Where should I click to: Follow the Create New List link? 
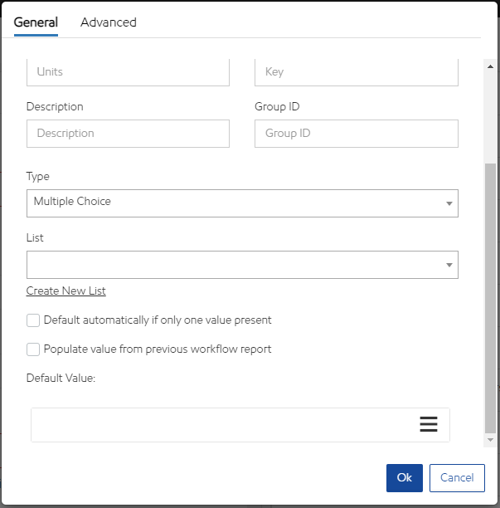pyautogui.click(x=66, y=291)
